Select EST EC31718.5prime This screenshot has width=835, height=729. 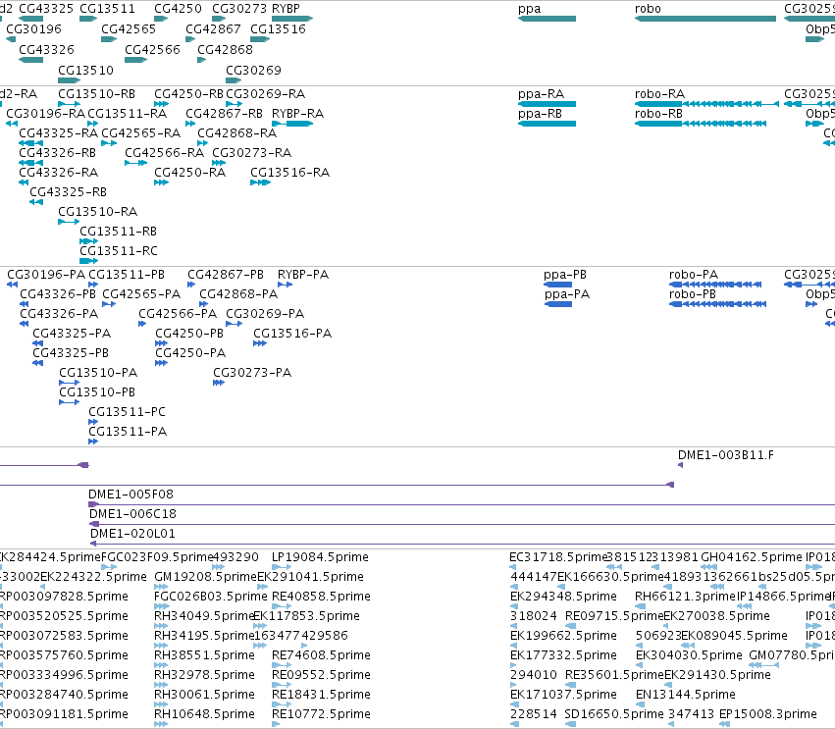click(x=513, y=567)
